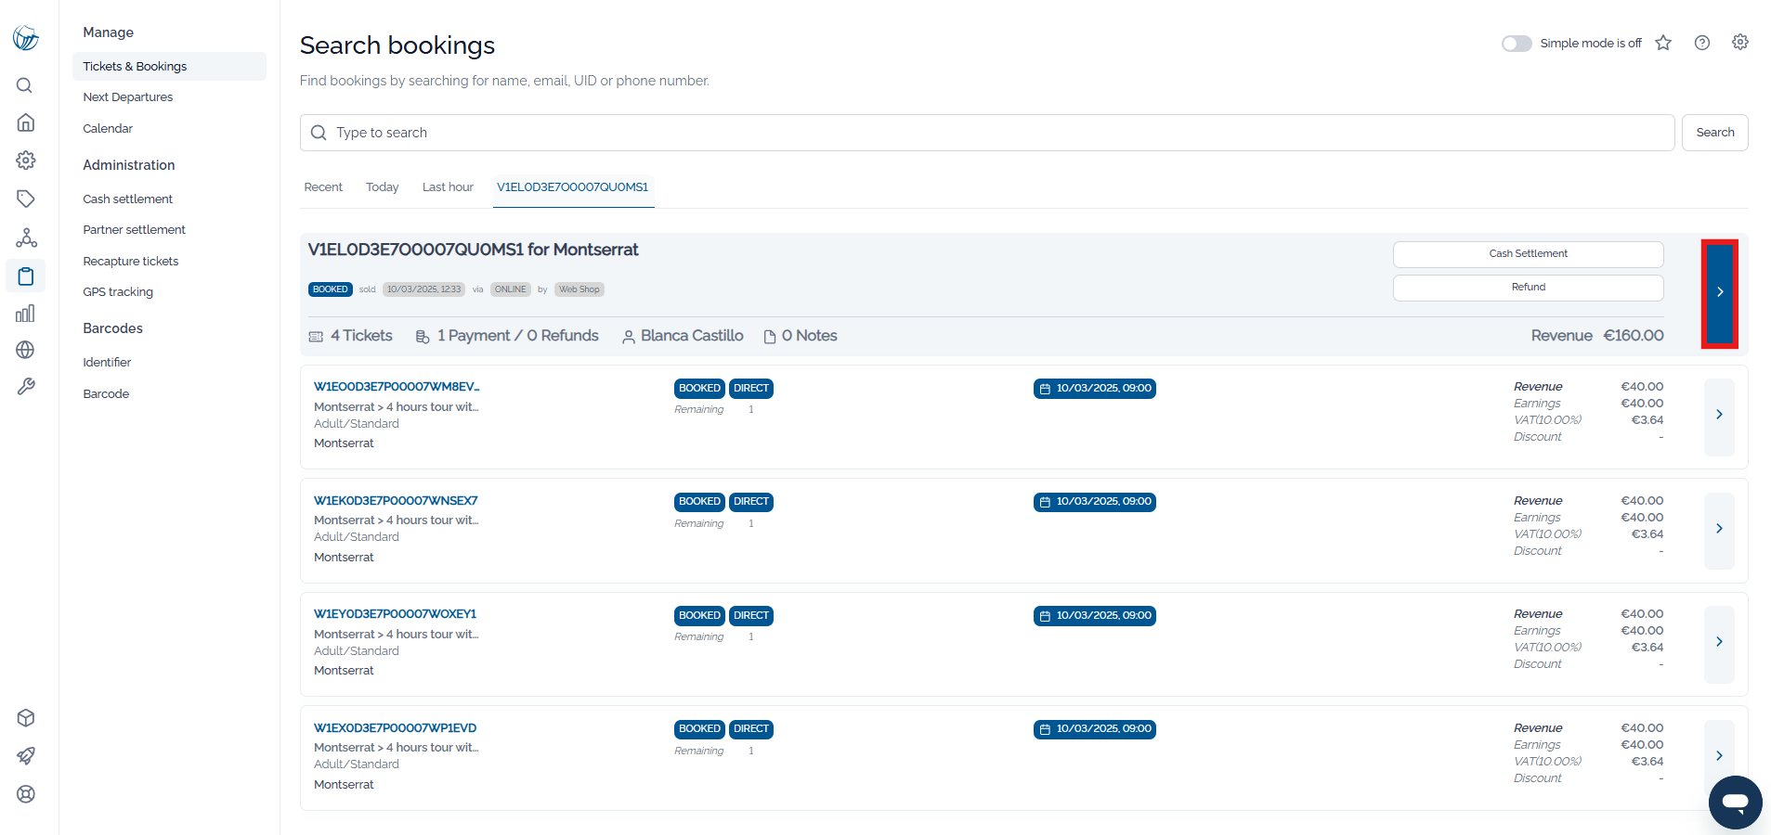Toggle Simple mode switch
Image resolution: width=1771 pixels, height=835 pixels.
pos(1517,44)
